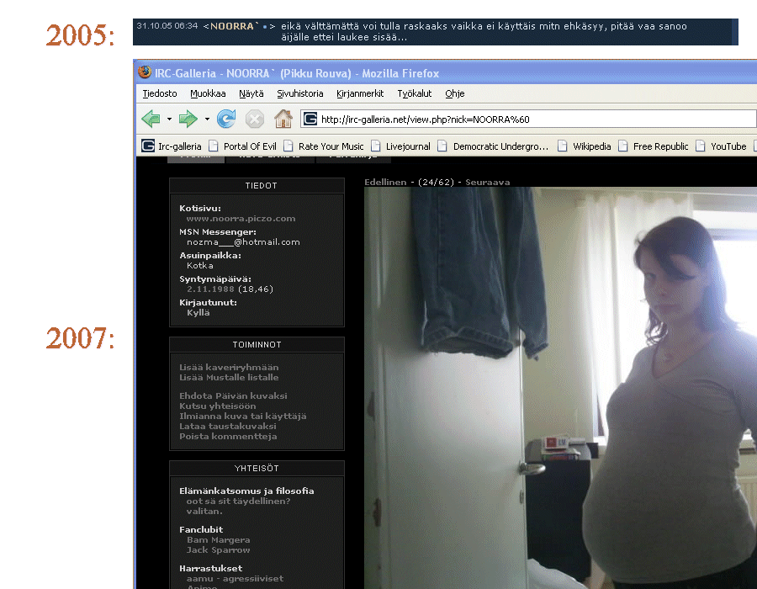Click the site favicon in the address bar
This screenshot has width=757, height=589.
(x=310, y=119)
